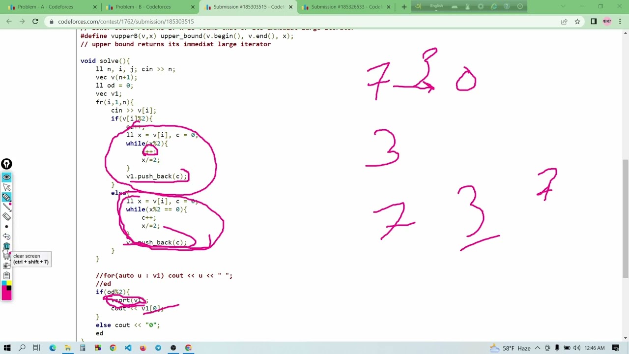This screenshot has height=354, width=629.
Task: Click the weather 58°F Haze widget
Action: (510, 348)
